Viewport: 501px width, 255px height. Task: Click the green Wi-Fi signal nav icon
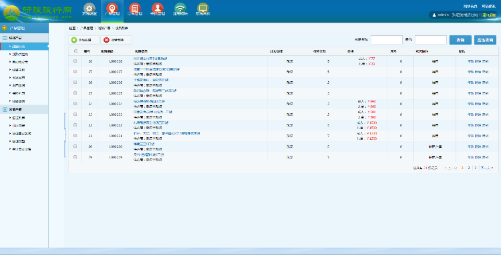click(180, 8)
